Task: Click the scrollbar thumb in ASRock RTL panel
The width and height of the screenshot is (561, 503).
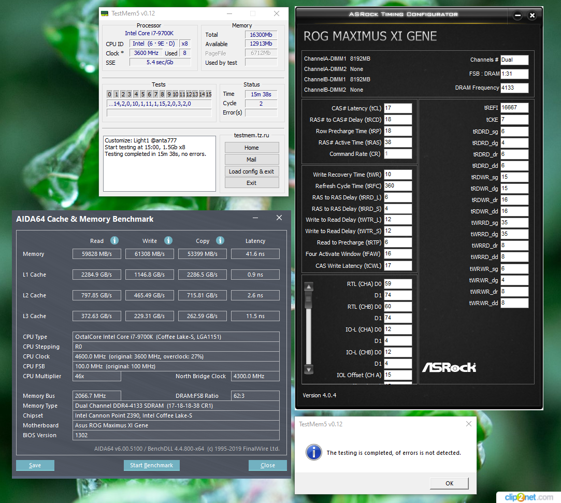Action: coord(309,300)
